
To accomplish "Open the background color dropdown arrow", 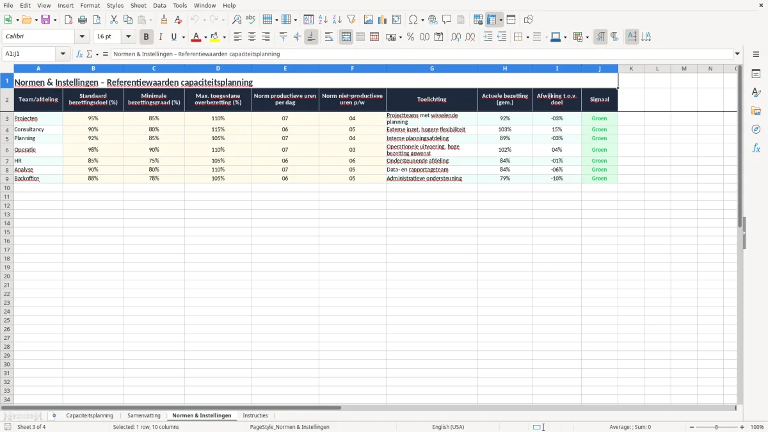I will pos(225,37).
